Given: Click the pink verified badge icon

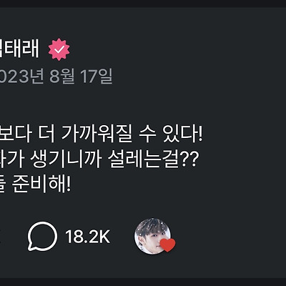Looking at the screenshot, I should tap(59, 49).
